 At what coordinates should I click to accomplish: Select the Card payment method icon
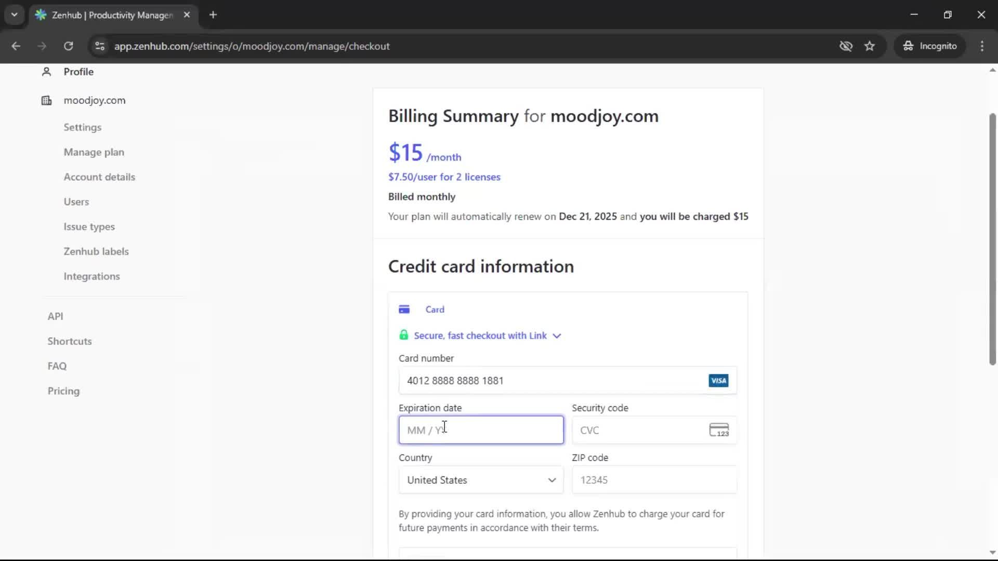click(405, 309)
